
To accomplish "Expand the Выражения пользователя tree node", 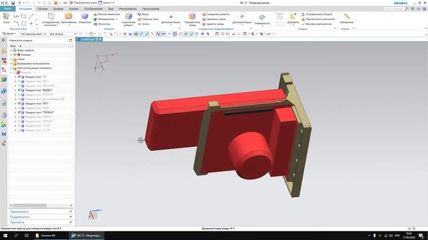I will (11, 64).
